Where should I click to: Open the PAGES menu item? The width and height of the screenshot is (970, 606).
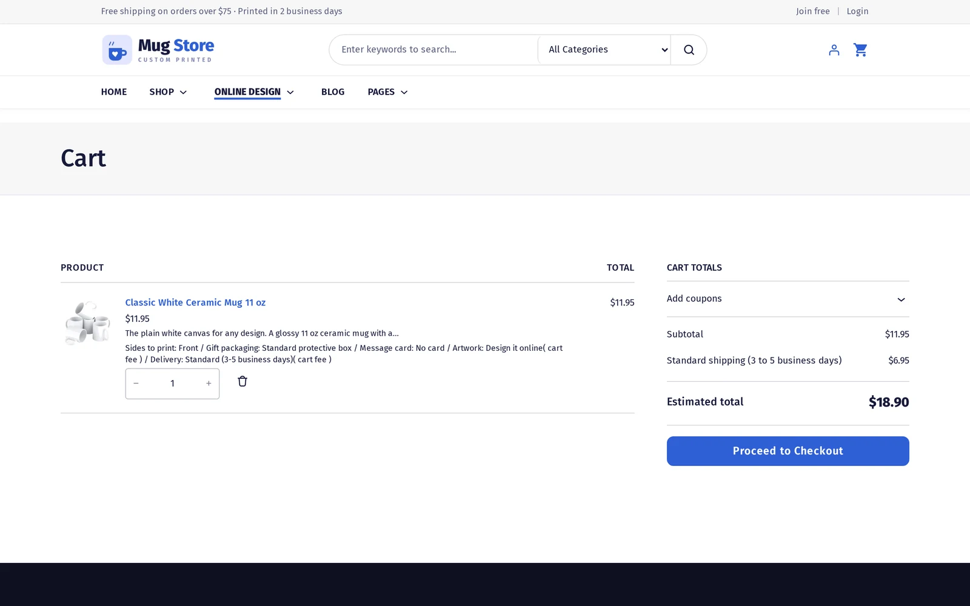[x=381, y=92]
